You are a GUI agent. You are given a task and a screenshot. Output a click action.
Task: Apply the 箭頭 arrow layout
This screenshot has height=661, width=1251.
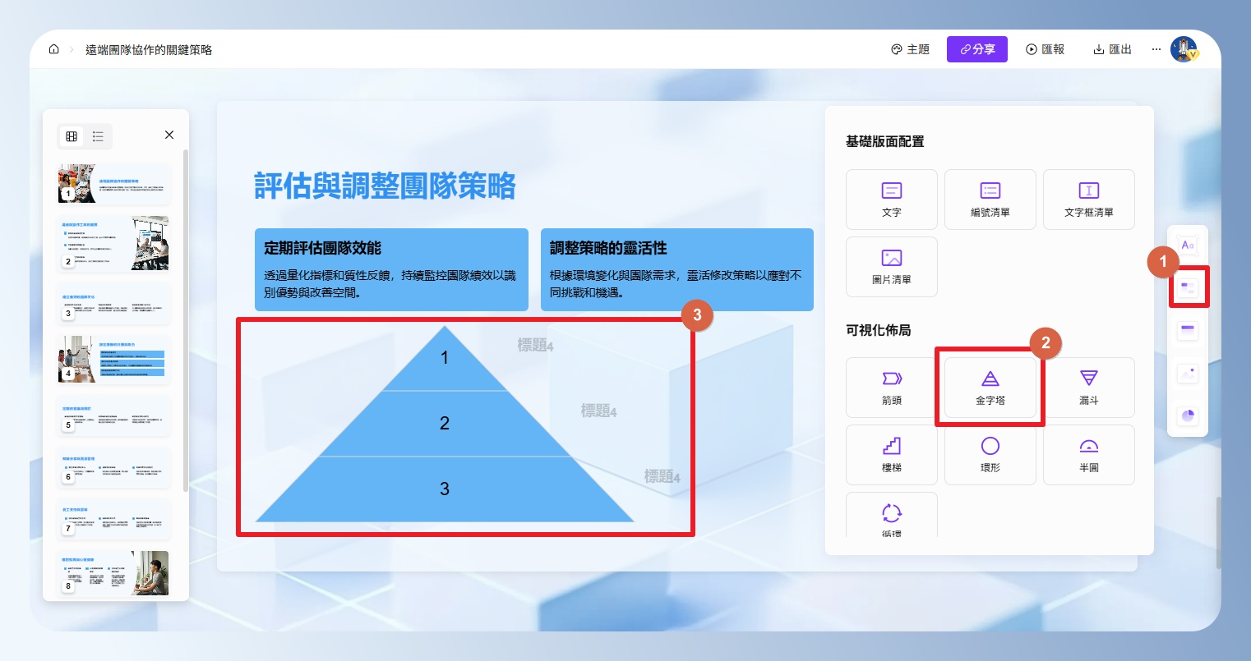(x=891, y=388)
